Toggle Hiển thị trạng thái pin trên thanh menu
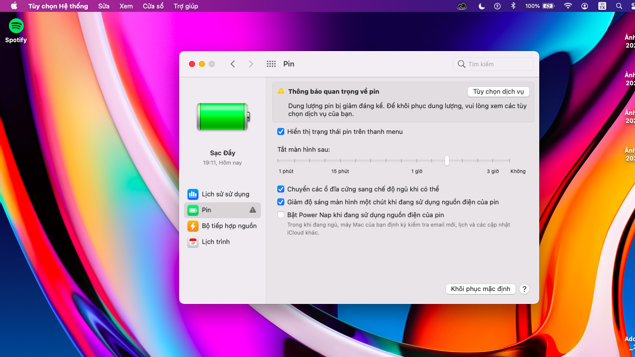 [x=281, y=132]
